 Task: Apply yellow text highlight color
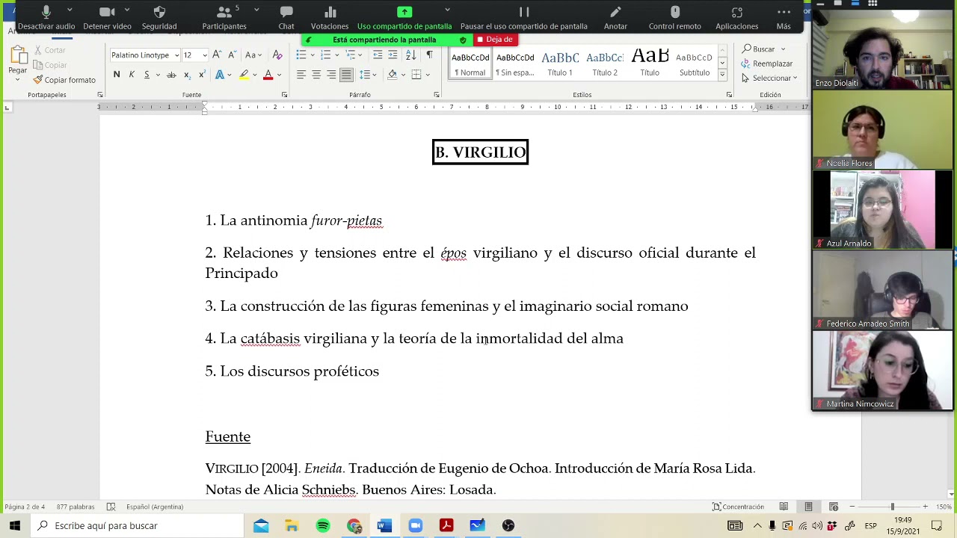(244, 75)
